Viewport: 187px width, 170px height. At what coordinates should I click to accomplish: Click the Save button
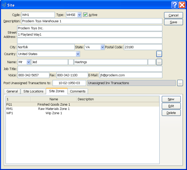173,22
